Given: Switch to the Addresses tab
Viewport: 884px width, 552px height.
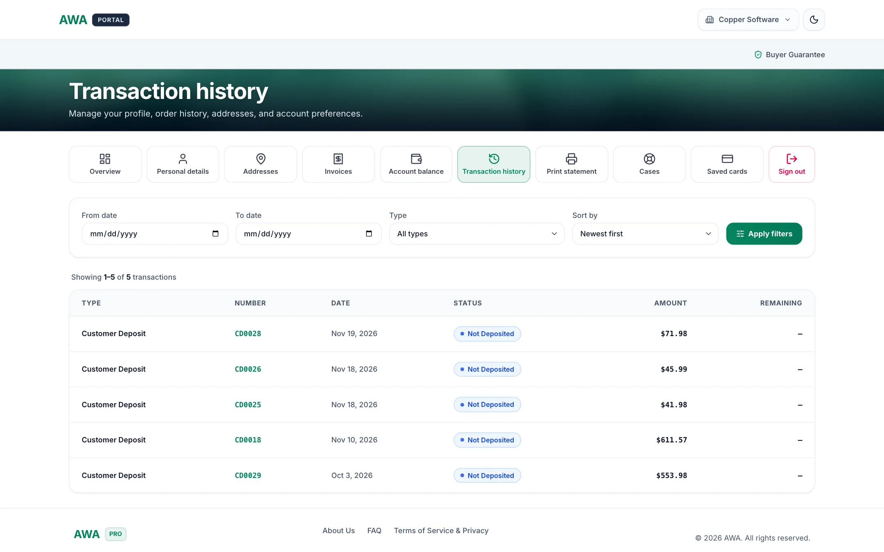Looking at the screenshot, I should (261, 164).
